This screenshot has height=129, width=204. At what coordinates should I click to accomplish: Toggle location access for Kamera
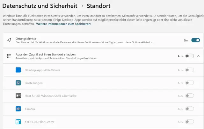[x=189, y=109]
